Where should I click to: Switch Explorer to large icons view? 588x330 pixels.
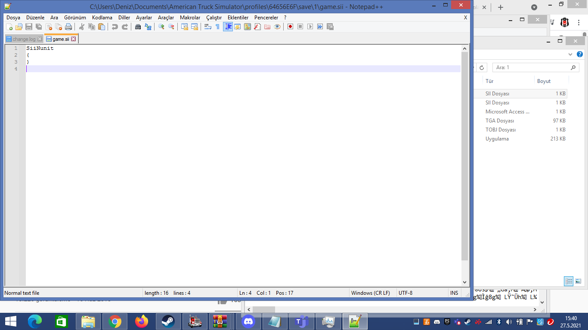578,281
